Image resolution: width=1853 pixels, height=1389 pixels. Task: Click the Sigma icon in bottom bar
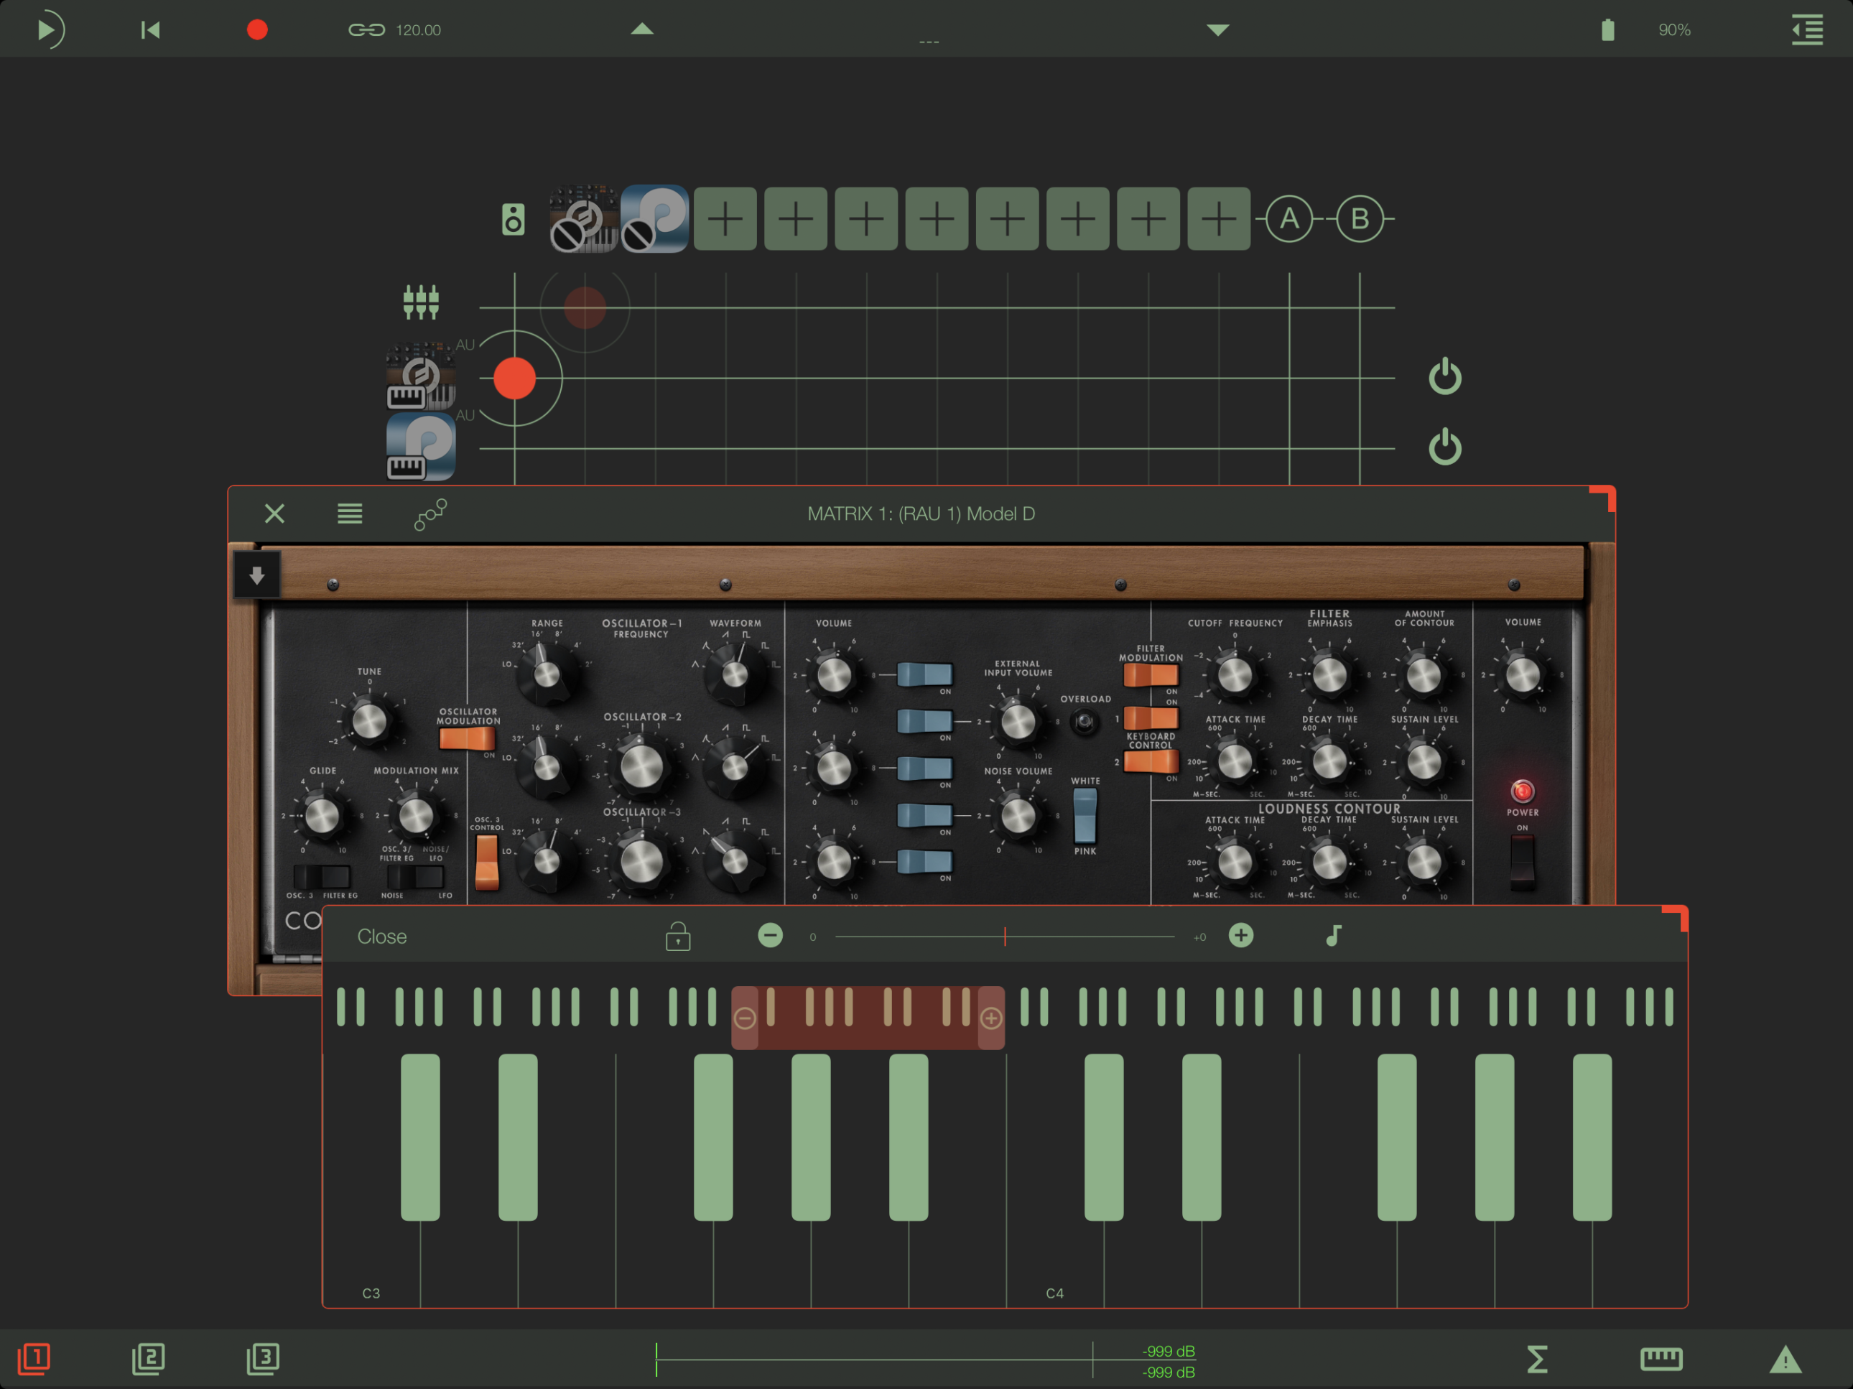click(1536, 1359)
